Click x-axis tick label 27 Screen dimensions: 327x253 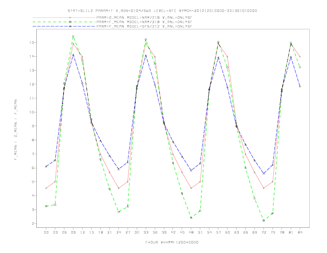pos(128,232)
